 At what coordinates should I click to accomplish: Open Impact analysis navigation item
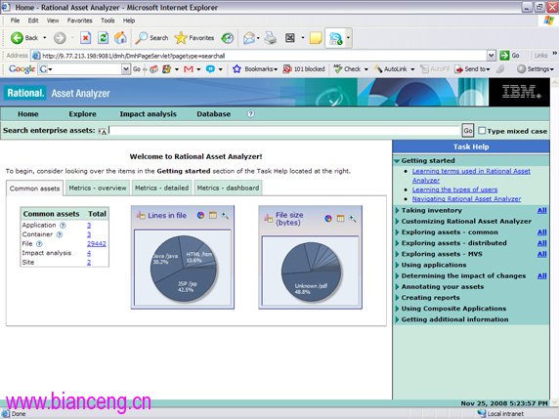(148, 114)
